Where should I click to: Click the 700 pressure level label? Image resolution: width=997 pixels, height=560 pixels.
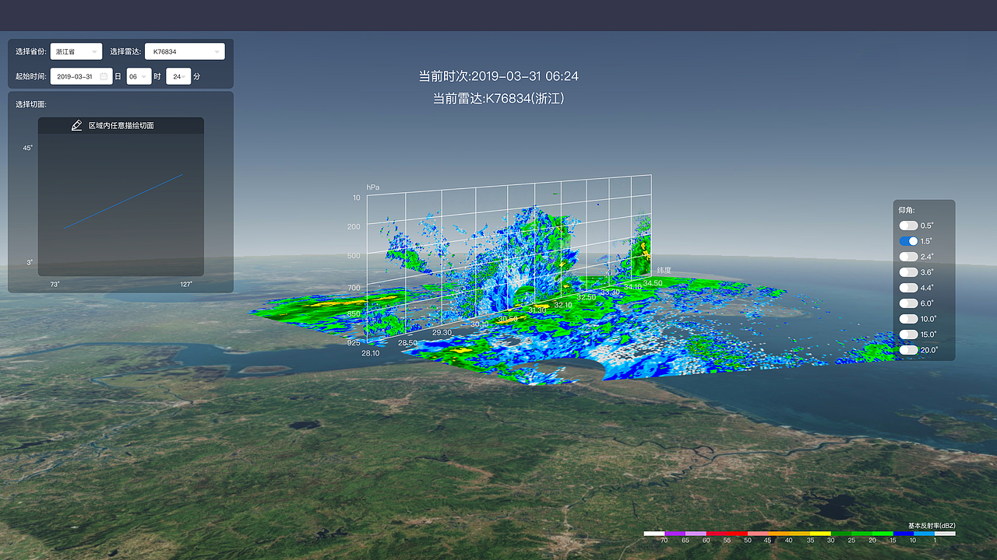[354, 288]
